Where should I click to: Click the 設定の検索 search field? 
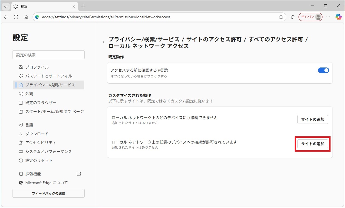pyautogui.click(x=48, y=55)
